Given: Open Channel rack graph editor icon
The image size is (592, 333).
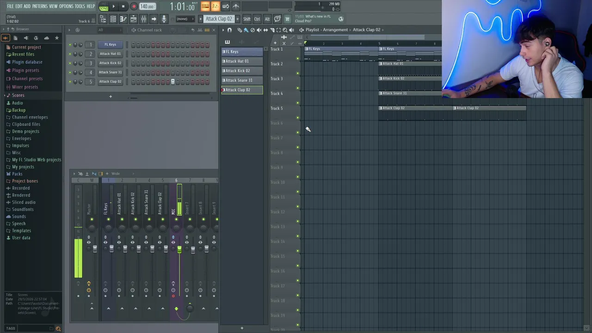Looking at the screenshot, I should coord(199,30).
